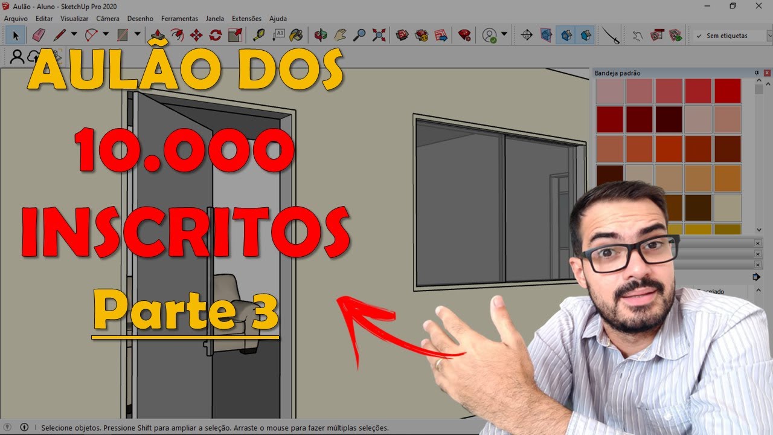Image resolution: width=773 pixels, height=435 pixels.
Task: Click the Send to LayOut icon
Action: [441, 35]
